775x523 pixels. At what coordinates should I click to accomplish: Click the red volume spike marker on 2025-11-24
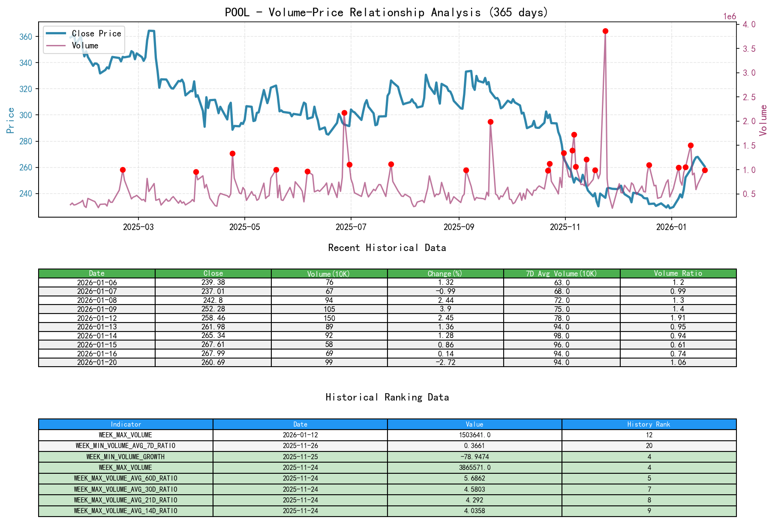(605, 30)
